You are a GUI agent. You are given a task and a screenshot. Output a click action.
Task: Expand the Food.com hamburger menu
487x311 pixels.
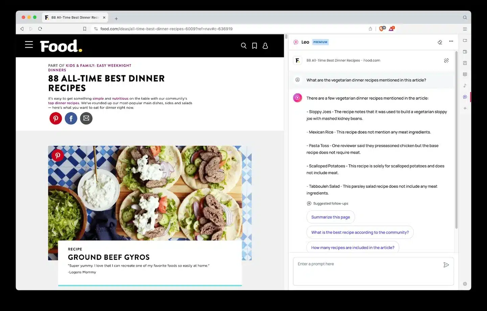(x=29, y=45)
